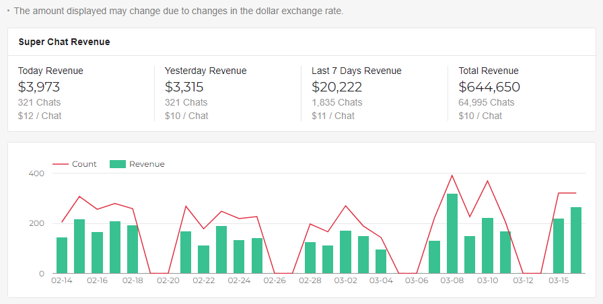603x304 pixels.
Task: Select the Total Revenue label
Action: point(489,71)
